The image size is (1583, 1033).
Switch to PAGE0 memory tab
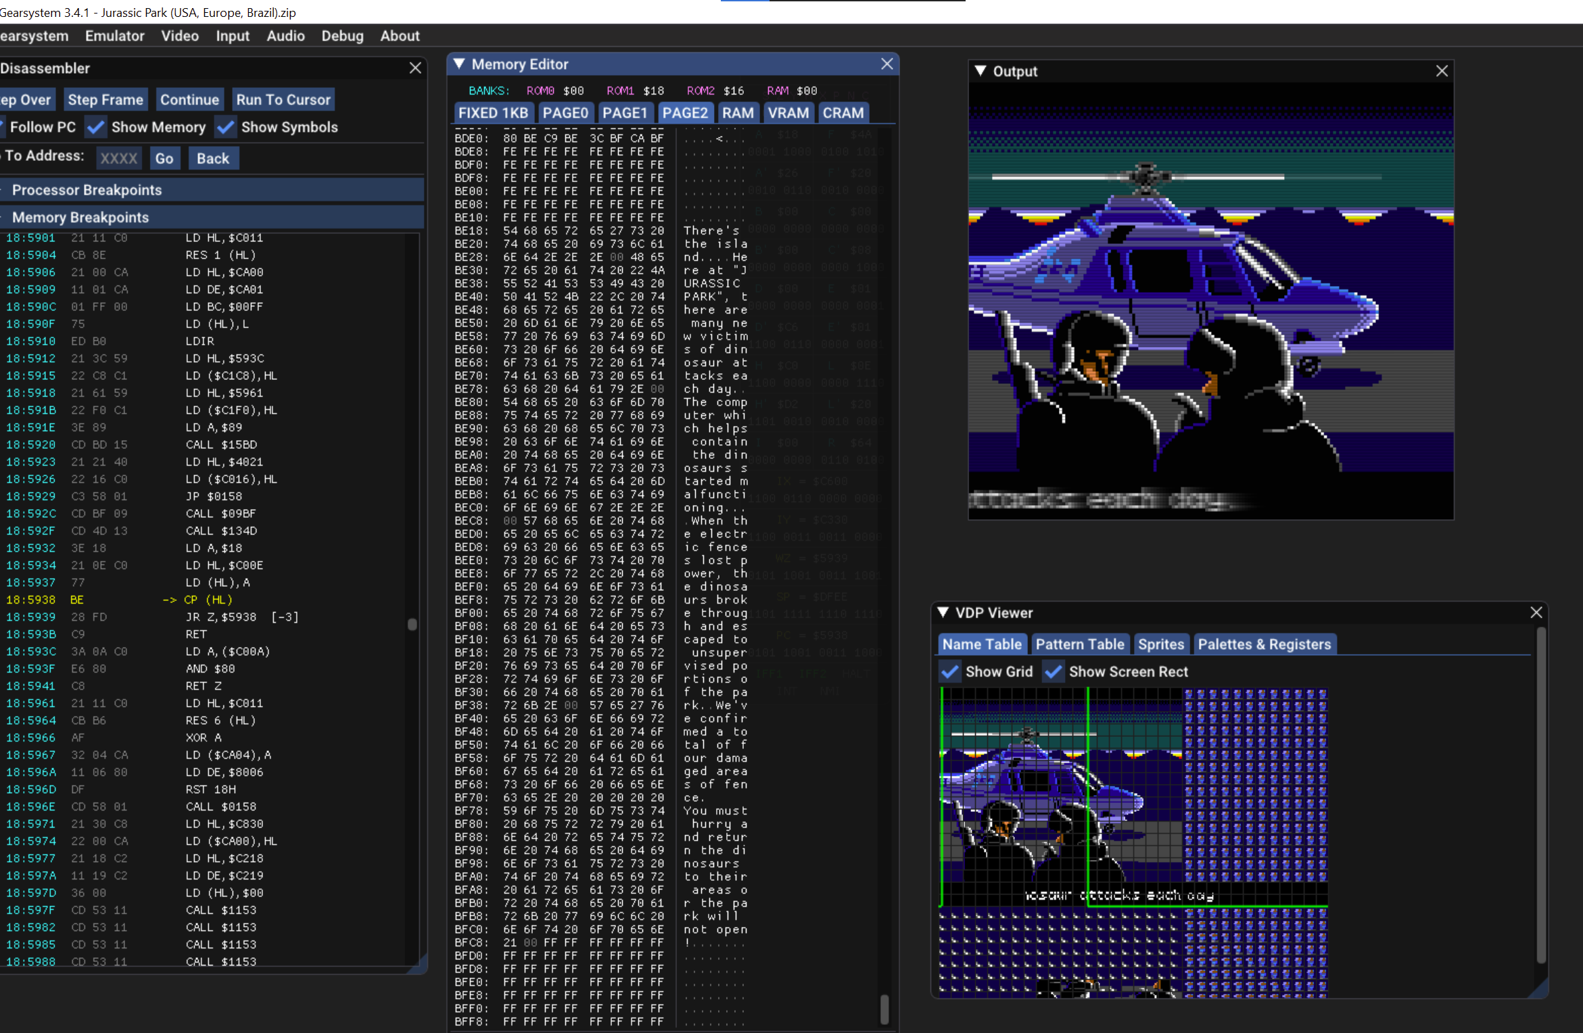pos(565,113)
